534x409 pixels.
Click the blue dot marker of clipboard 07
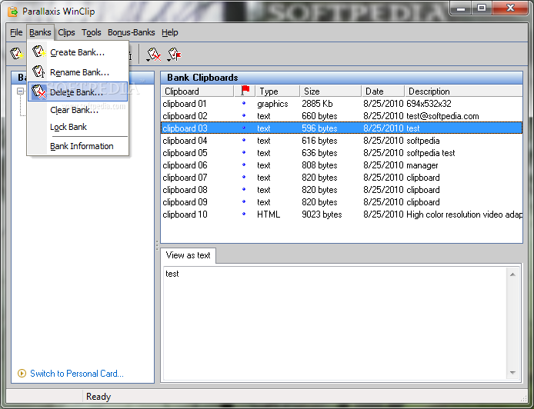click(x=244, y=177)
